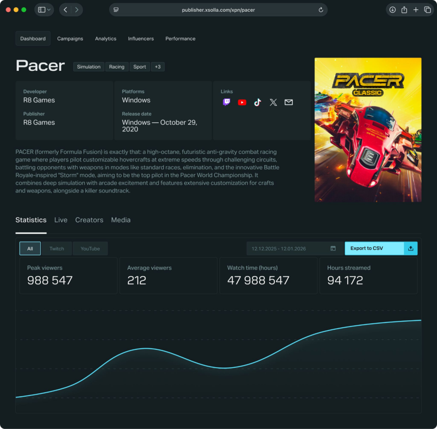
Task: Click the calendar icon in date field
Action: point(333,248)
